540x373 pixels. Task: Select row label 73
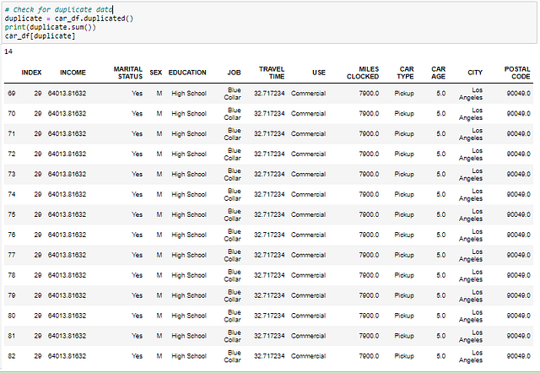click(11, 175)
